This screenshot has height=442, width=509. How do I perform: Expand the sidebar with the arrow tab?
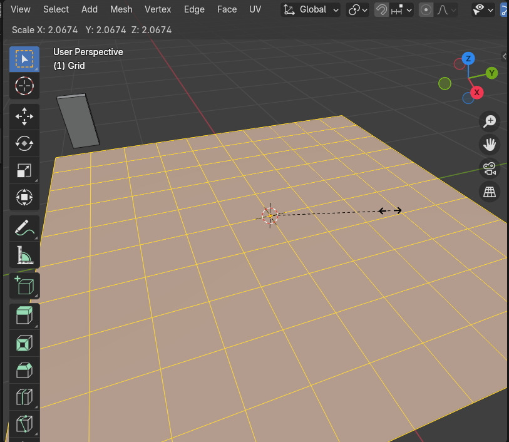pos(505,56)
